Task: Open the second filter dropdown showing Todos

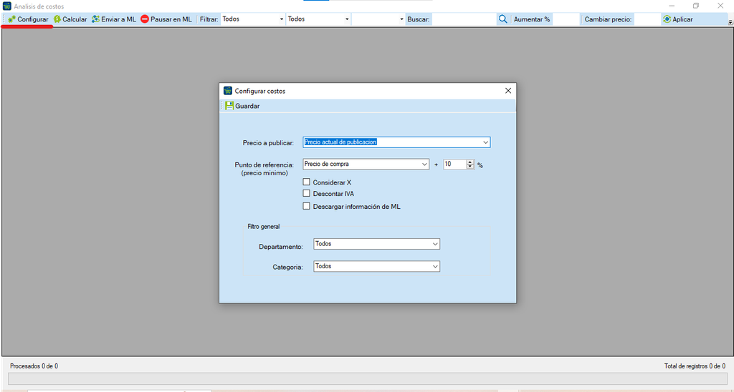Action: pyautogui.click(x=318, y=19)
